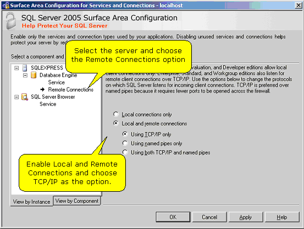Open the Help button
Image resolution: width=304 pixels, height=229 pixels.
282,217
